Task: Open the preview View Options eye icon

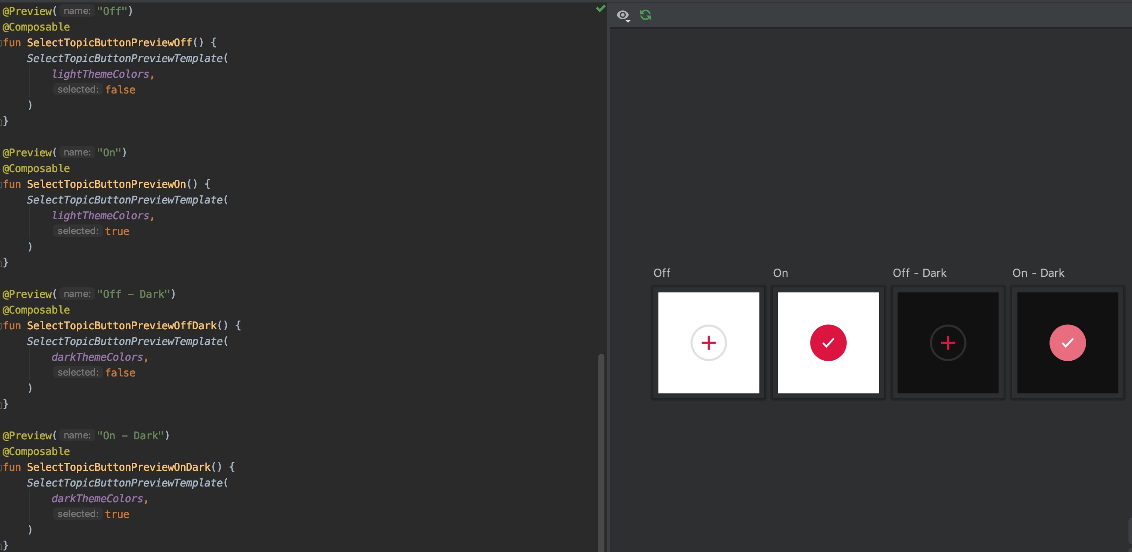Action: (623, 15)
